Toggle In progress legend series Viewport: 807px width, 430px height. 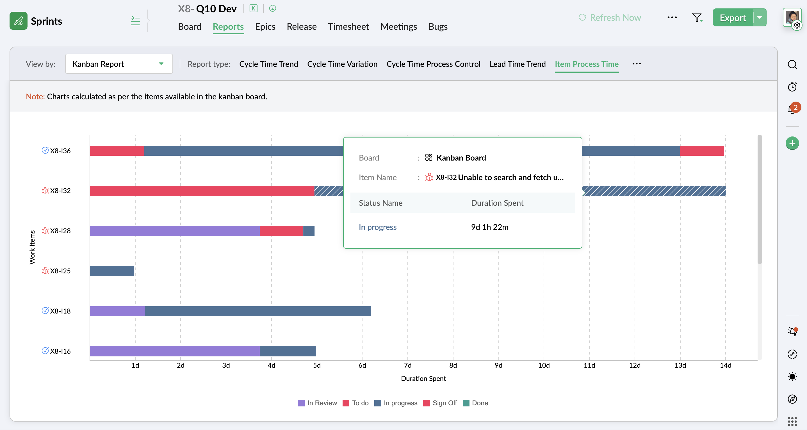396,403
